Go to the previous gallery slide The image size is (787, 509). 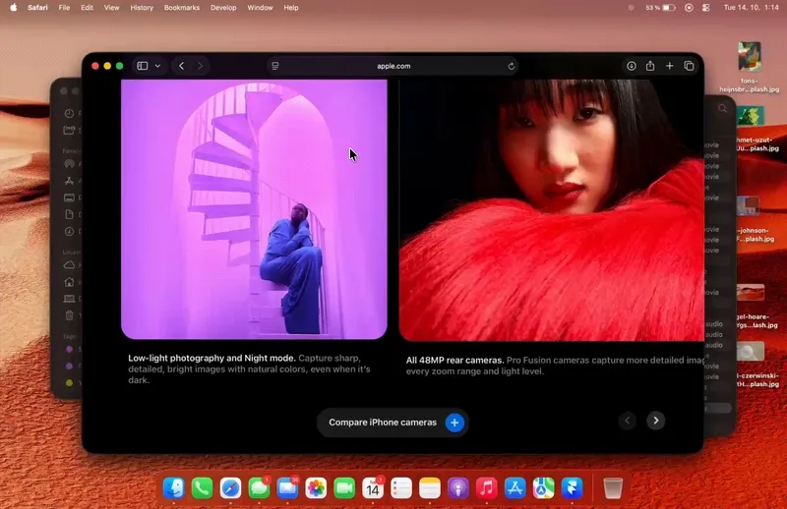[x=627, y=421]
